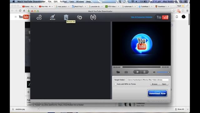Click the Open button for target folder
The image size is (200, 113).
pyautogui.click(x=164, y=84)
